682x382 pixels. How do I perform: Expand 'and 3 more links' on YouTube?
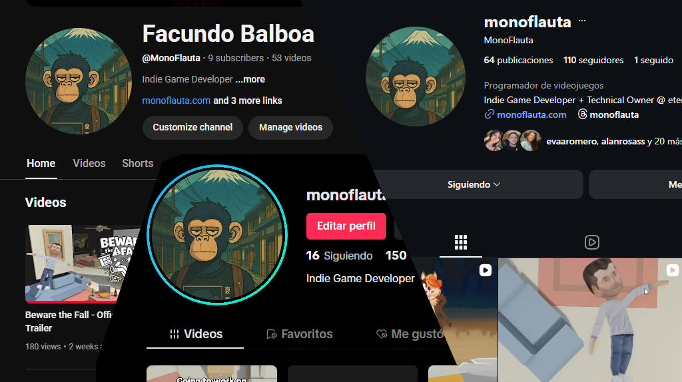[248, 100]
